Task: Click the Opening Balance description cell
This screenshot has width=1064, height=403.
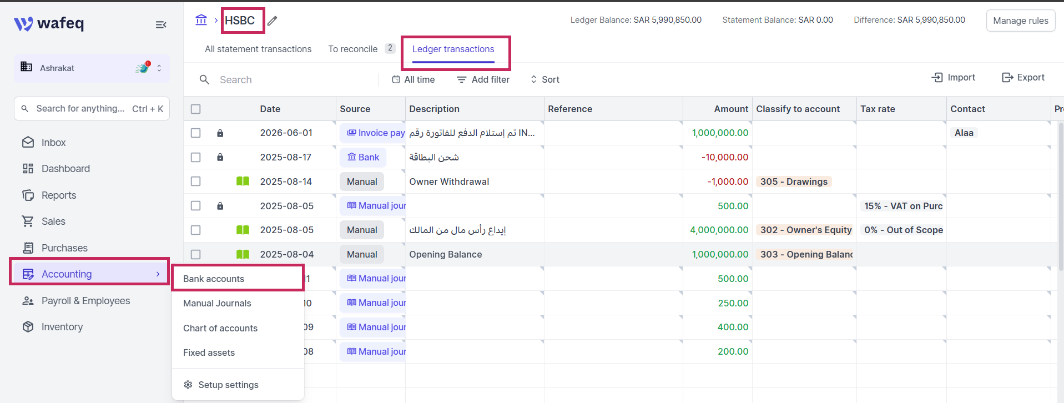Action: pyautogui.click(x=475, y=254)
